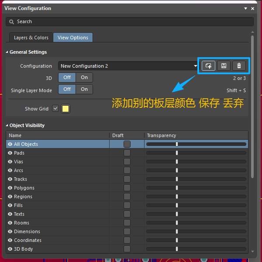The width and height of the screenshot is (262, 262).
Task: Open the yellow grid color swatch
Action: (65, 109)
